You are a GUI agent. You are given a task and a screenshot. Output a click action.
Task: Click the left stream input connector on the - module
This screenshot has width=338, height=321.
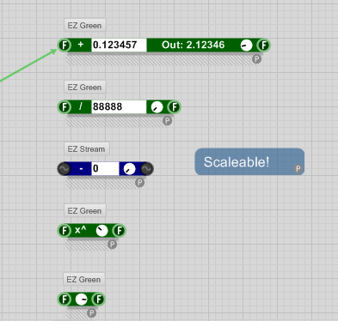coord(65,169)
